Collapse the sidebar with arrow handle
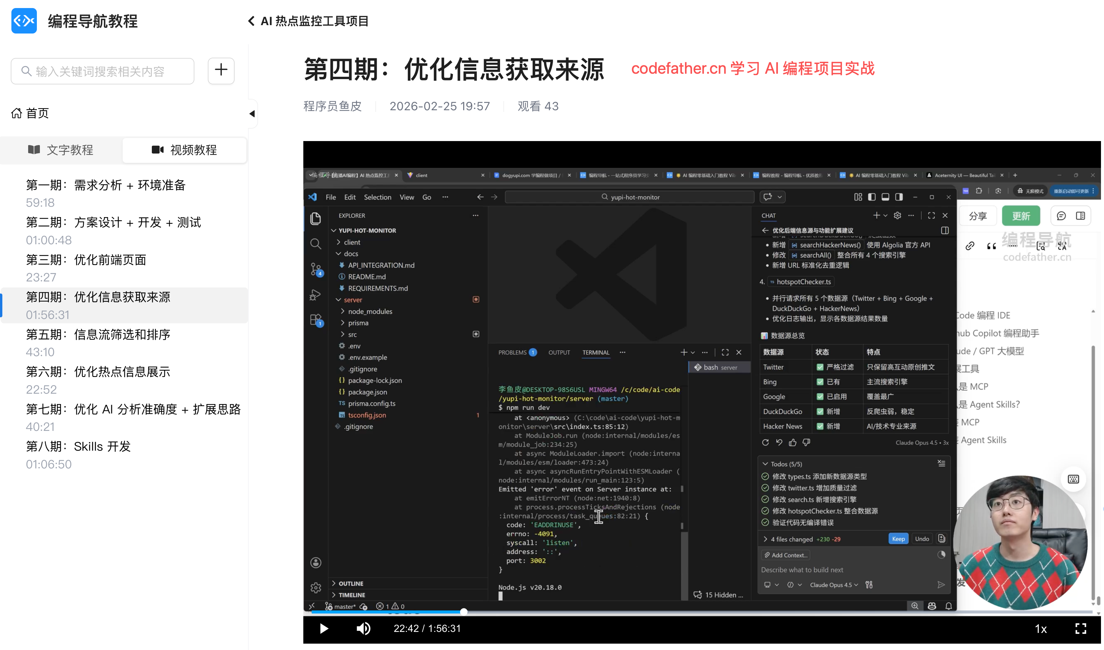1104x650 pixels. point(252,114)
